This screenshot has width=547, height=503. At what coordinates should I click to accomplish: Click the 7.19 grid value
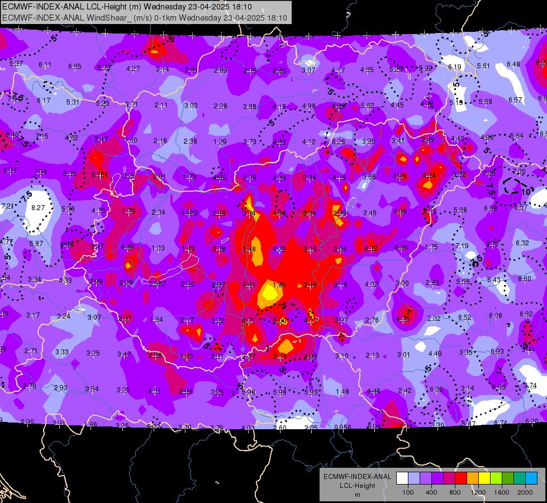462,246
